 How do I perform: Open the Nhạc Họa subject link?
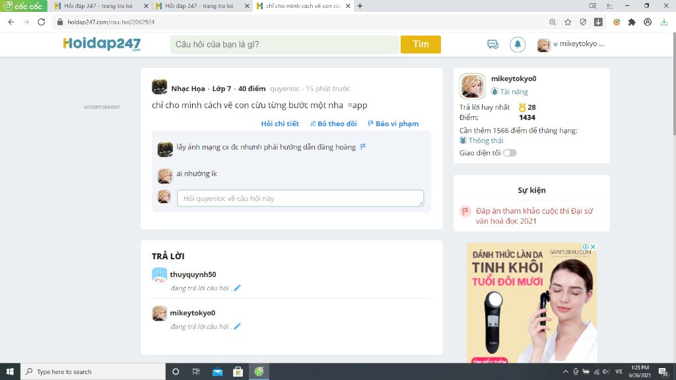[188, 89]
